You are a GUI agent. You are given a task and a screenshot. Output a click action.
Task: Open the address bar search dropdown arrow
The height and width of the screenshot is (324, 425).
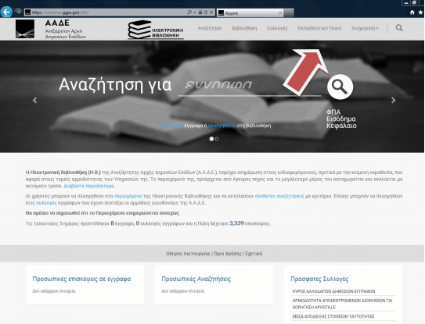(x=195, y=12)
